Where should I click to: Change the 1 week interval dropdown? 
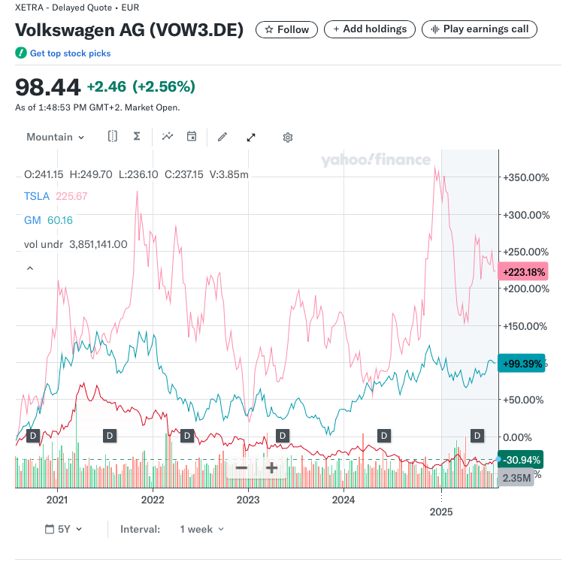point(201,529)
